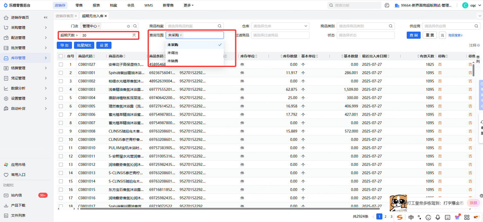The height and width of the screenshot is (222, 483).
Task: Click the 注释 help icon
Action: click(x=478, y=45)
